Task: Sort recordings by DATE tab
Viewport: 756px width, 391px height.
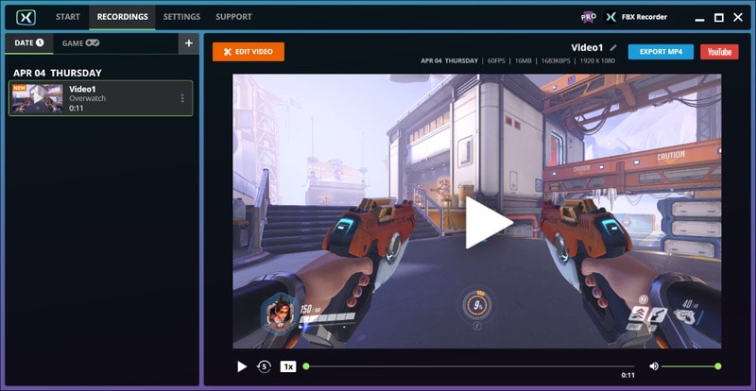Action: click(x=29, y=42)
